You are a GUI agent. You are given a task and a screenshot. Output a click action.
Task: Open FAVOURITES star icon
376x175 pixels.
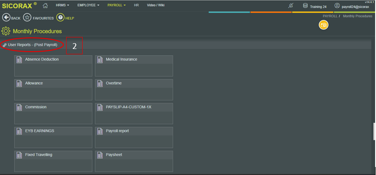click(x=27, y=17)
